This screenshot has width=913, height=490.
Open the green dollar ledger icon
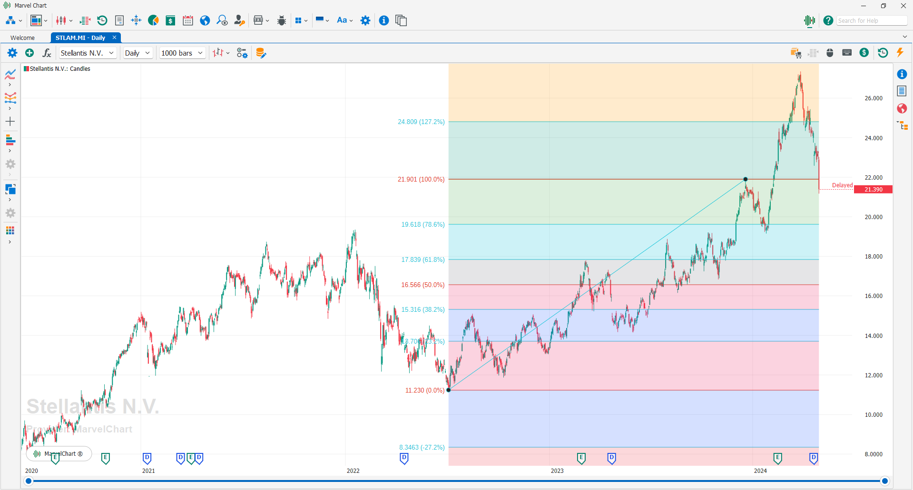pyautogui.click(x=170, y=20)
